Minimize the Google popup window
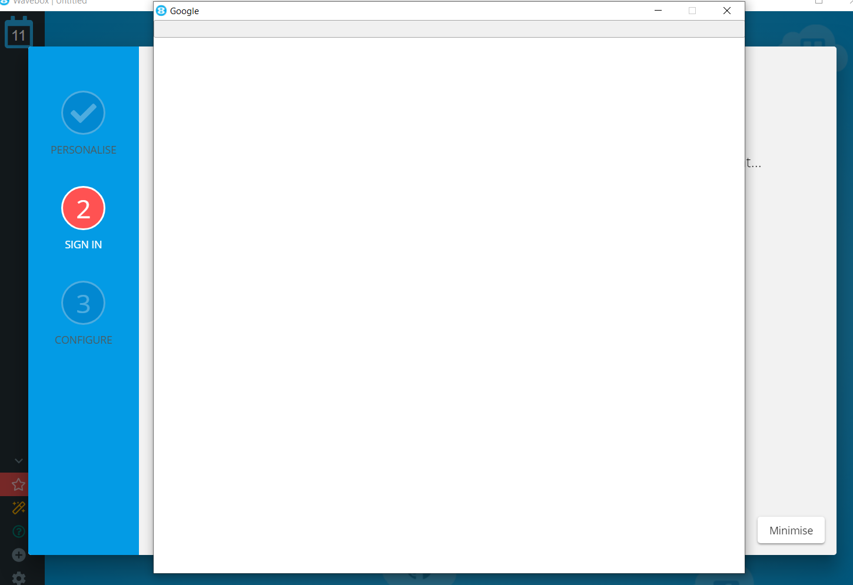Image resolution: width=853 pixels, height=585 pixels. 658,11
